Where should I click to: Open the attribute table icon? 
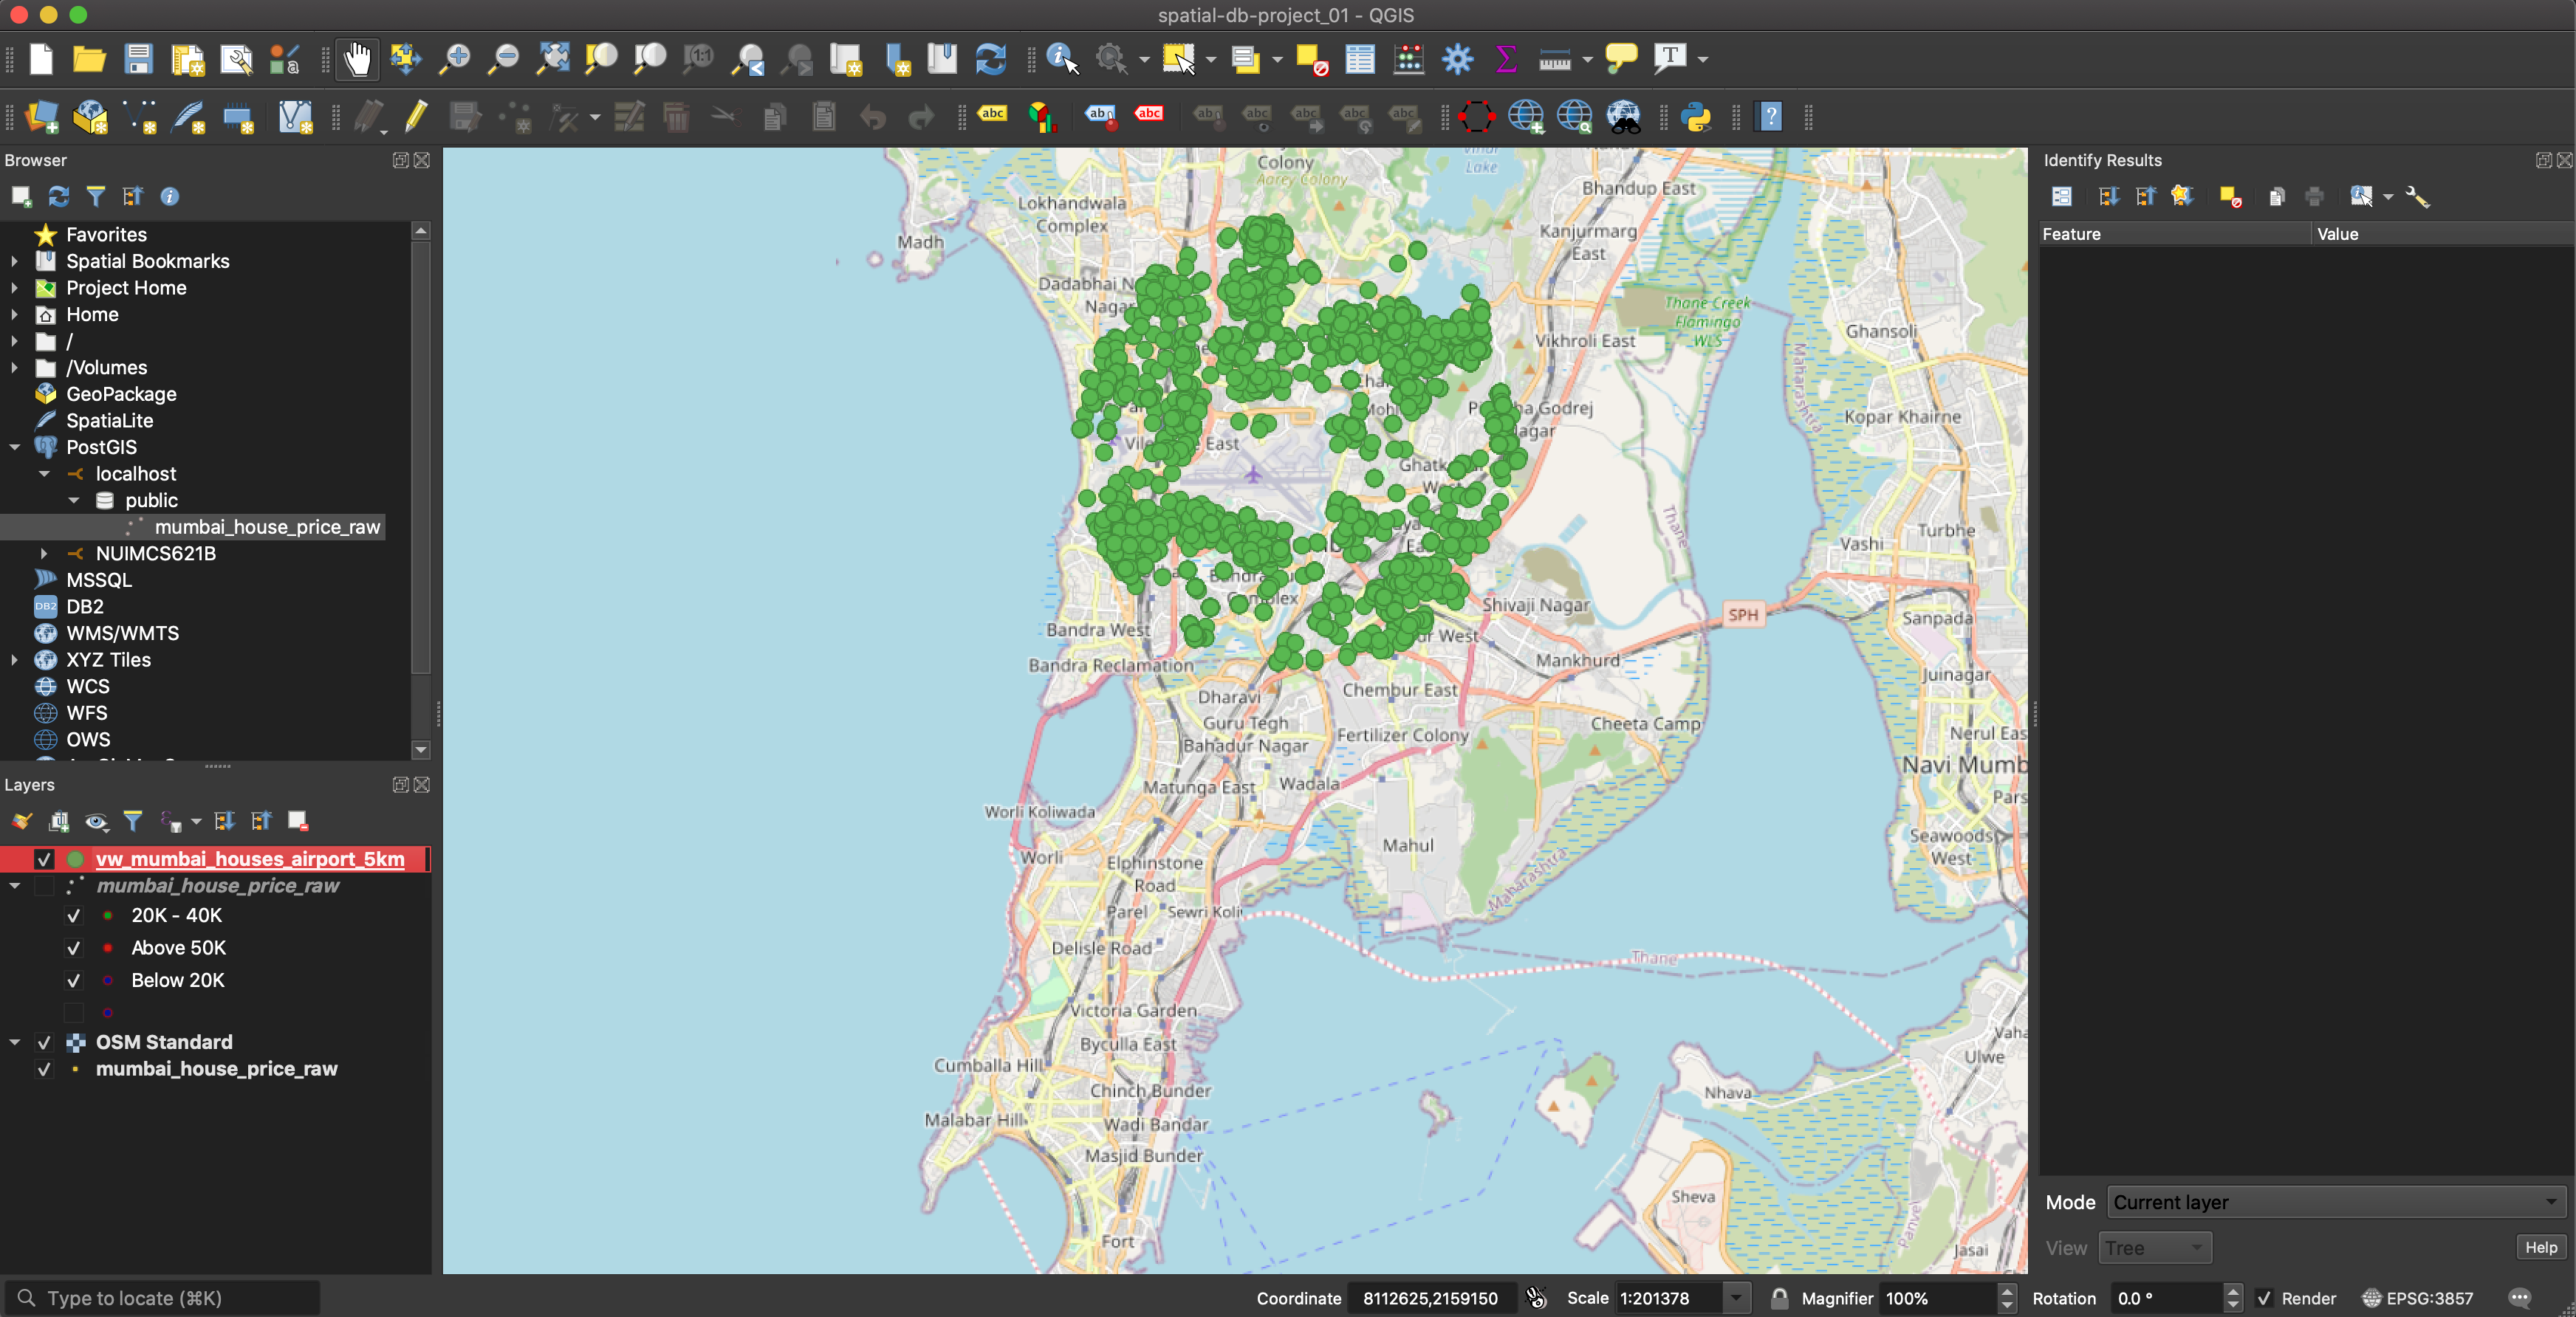tap(1359, 60)
